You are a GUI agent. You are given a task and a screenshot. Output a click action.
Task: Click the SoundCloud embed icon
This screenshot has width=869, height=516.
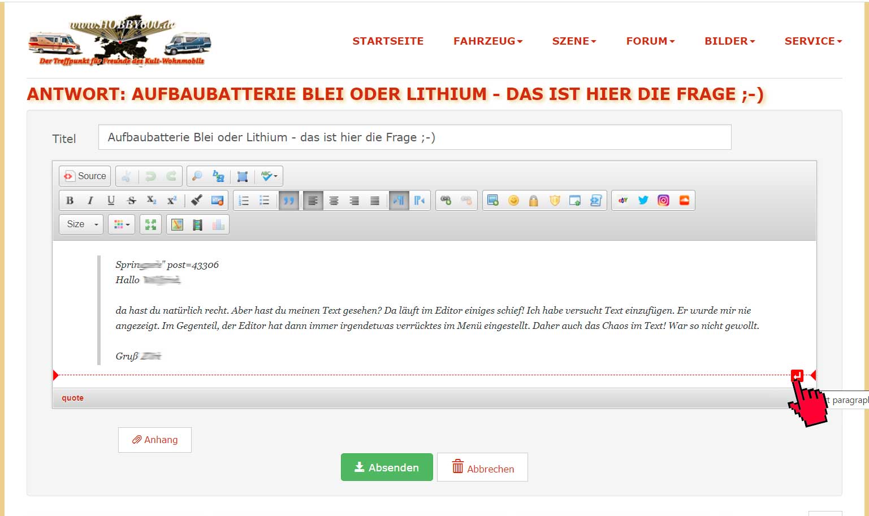tap(684, 201)
